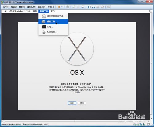This screenshot has width=154, height=127.
Task: Open the snapshot manager
Action: pyautogui.click(x=83, y=7)
